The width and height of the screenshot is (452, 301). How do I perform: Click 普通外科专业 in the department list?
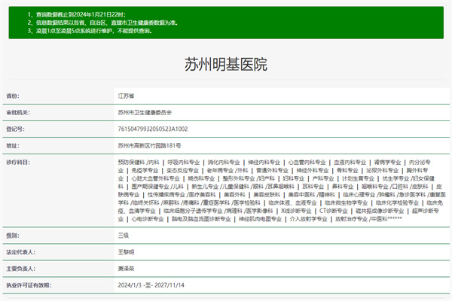pos(272,171)
